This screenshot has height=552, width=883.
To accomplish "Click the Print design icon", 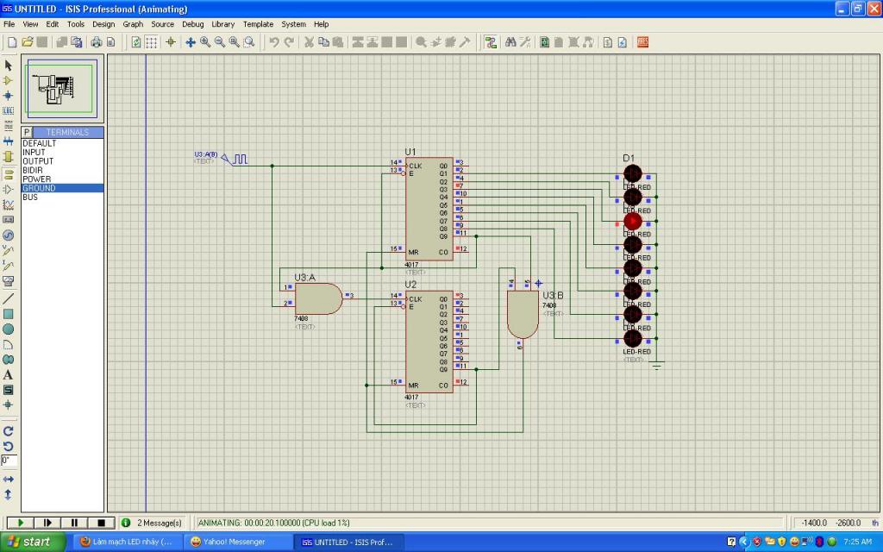I will pyautogui.click(x=97, y=42).
